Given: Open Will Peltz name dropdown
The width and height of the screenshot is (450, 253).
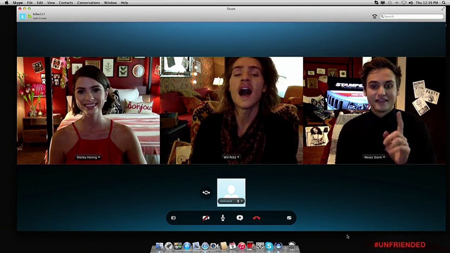Looking at the screenshot, I should tap(232, 157).
